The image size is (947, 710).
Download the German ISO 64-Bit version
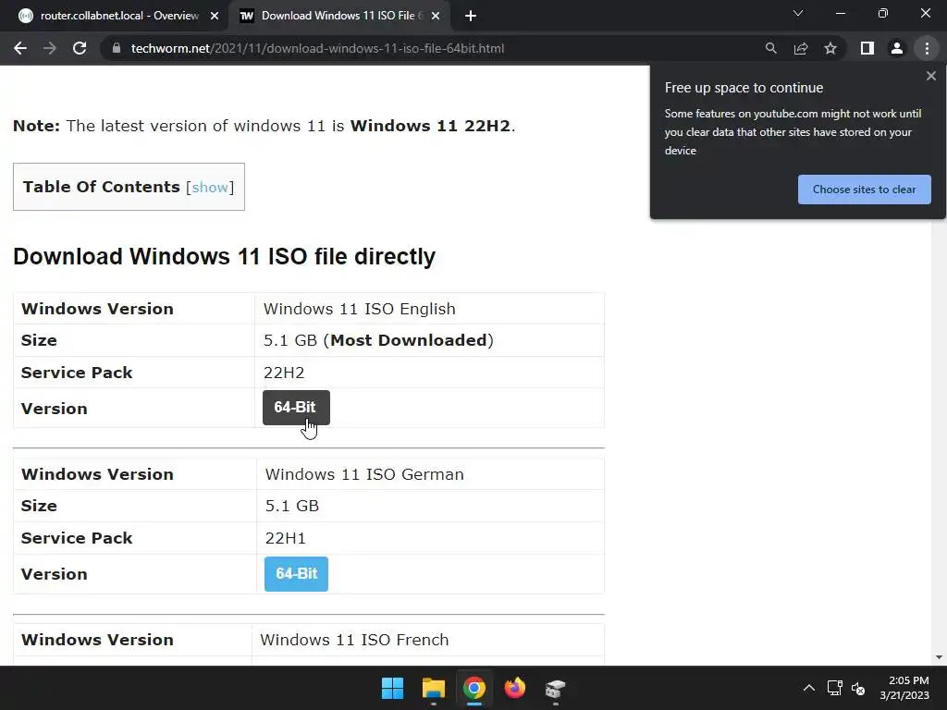coord(296,573)
